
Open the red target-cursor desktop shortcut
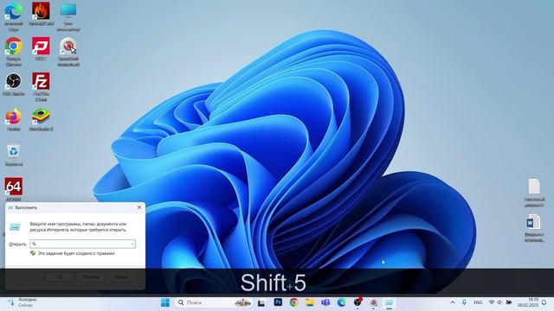pos(68,52)
